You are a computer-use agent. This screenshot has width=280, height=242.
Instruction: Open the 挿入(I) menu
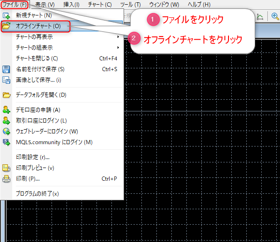click(x=71, y=5)
